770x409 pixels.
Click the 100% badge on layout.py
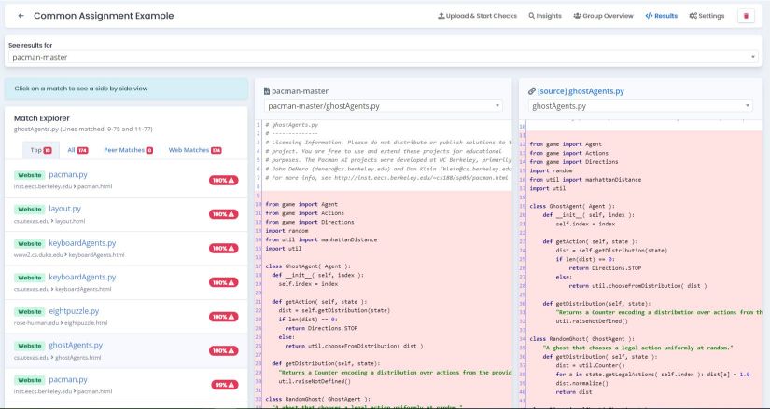pos(223,214)
